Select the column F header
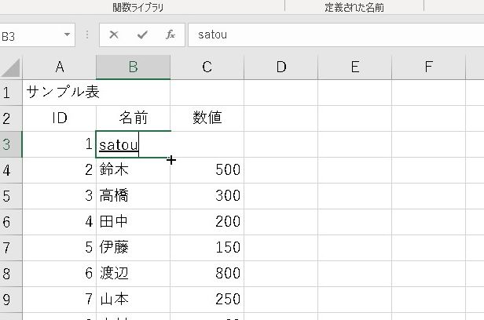Image resolution: width=484 pixels, height=320 pixels. (428, 67)
